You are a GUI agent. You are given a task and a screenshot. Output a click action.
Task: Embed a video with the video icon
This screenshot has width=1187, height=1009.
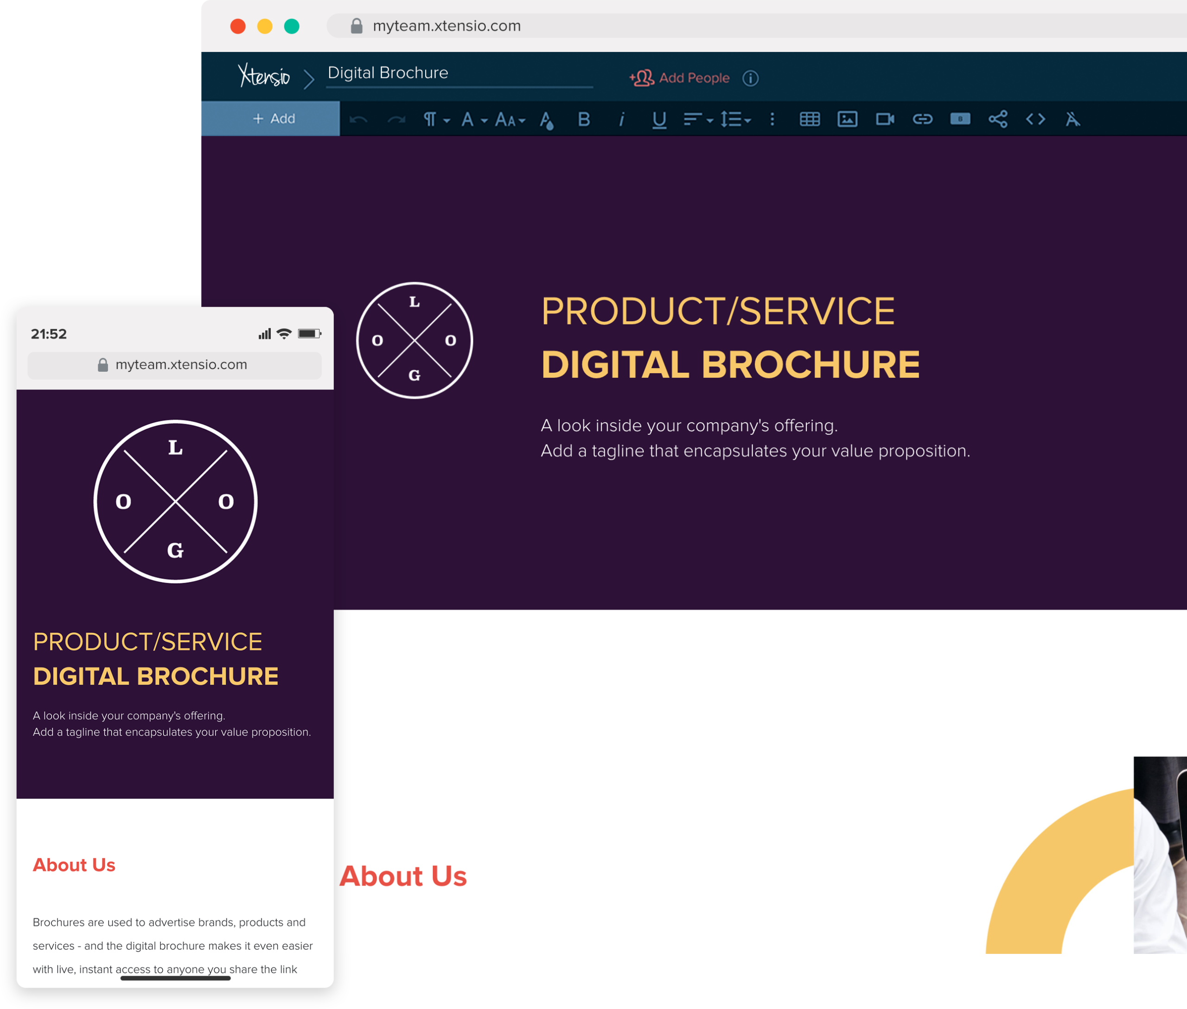click(886, 119)
